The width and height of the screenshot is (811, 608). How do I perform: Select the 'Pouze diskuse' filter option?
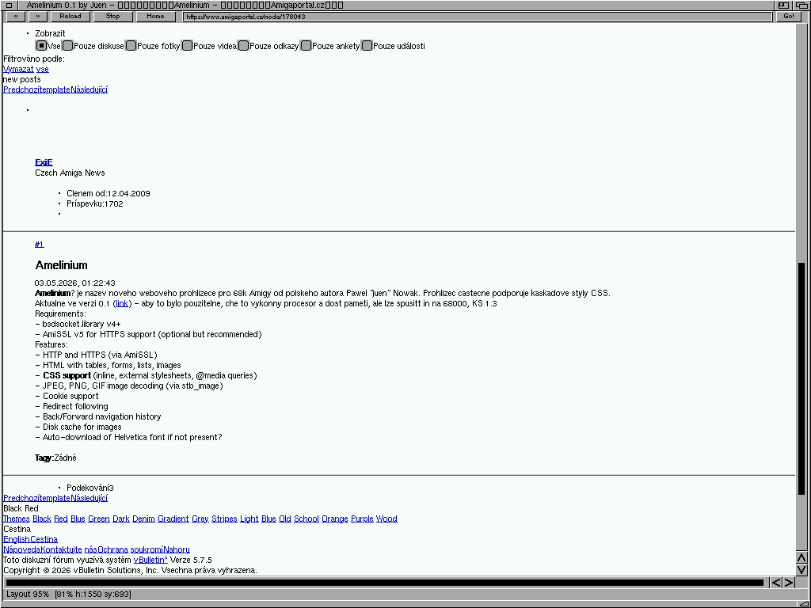tap(68, 45)
